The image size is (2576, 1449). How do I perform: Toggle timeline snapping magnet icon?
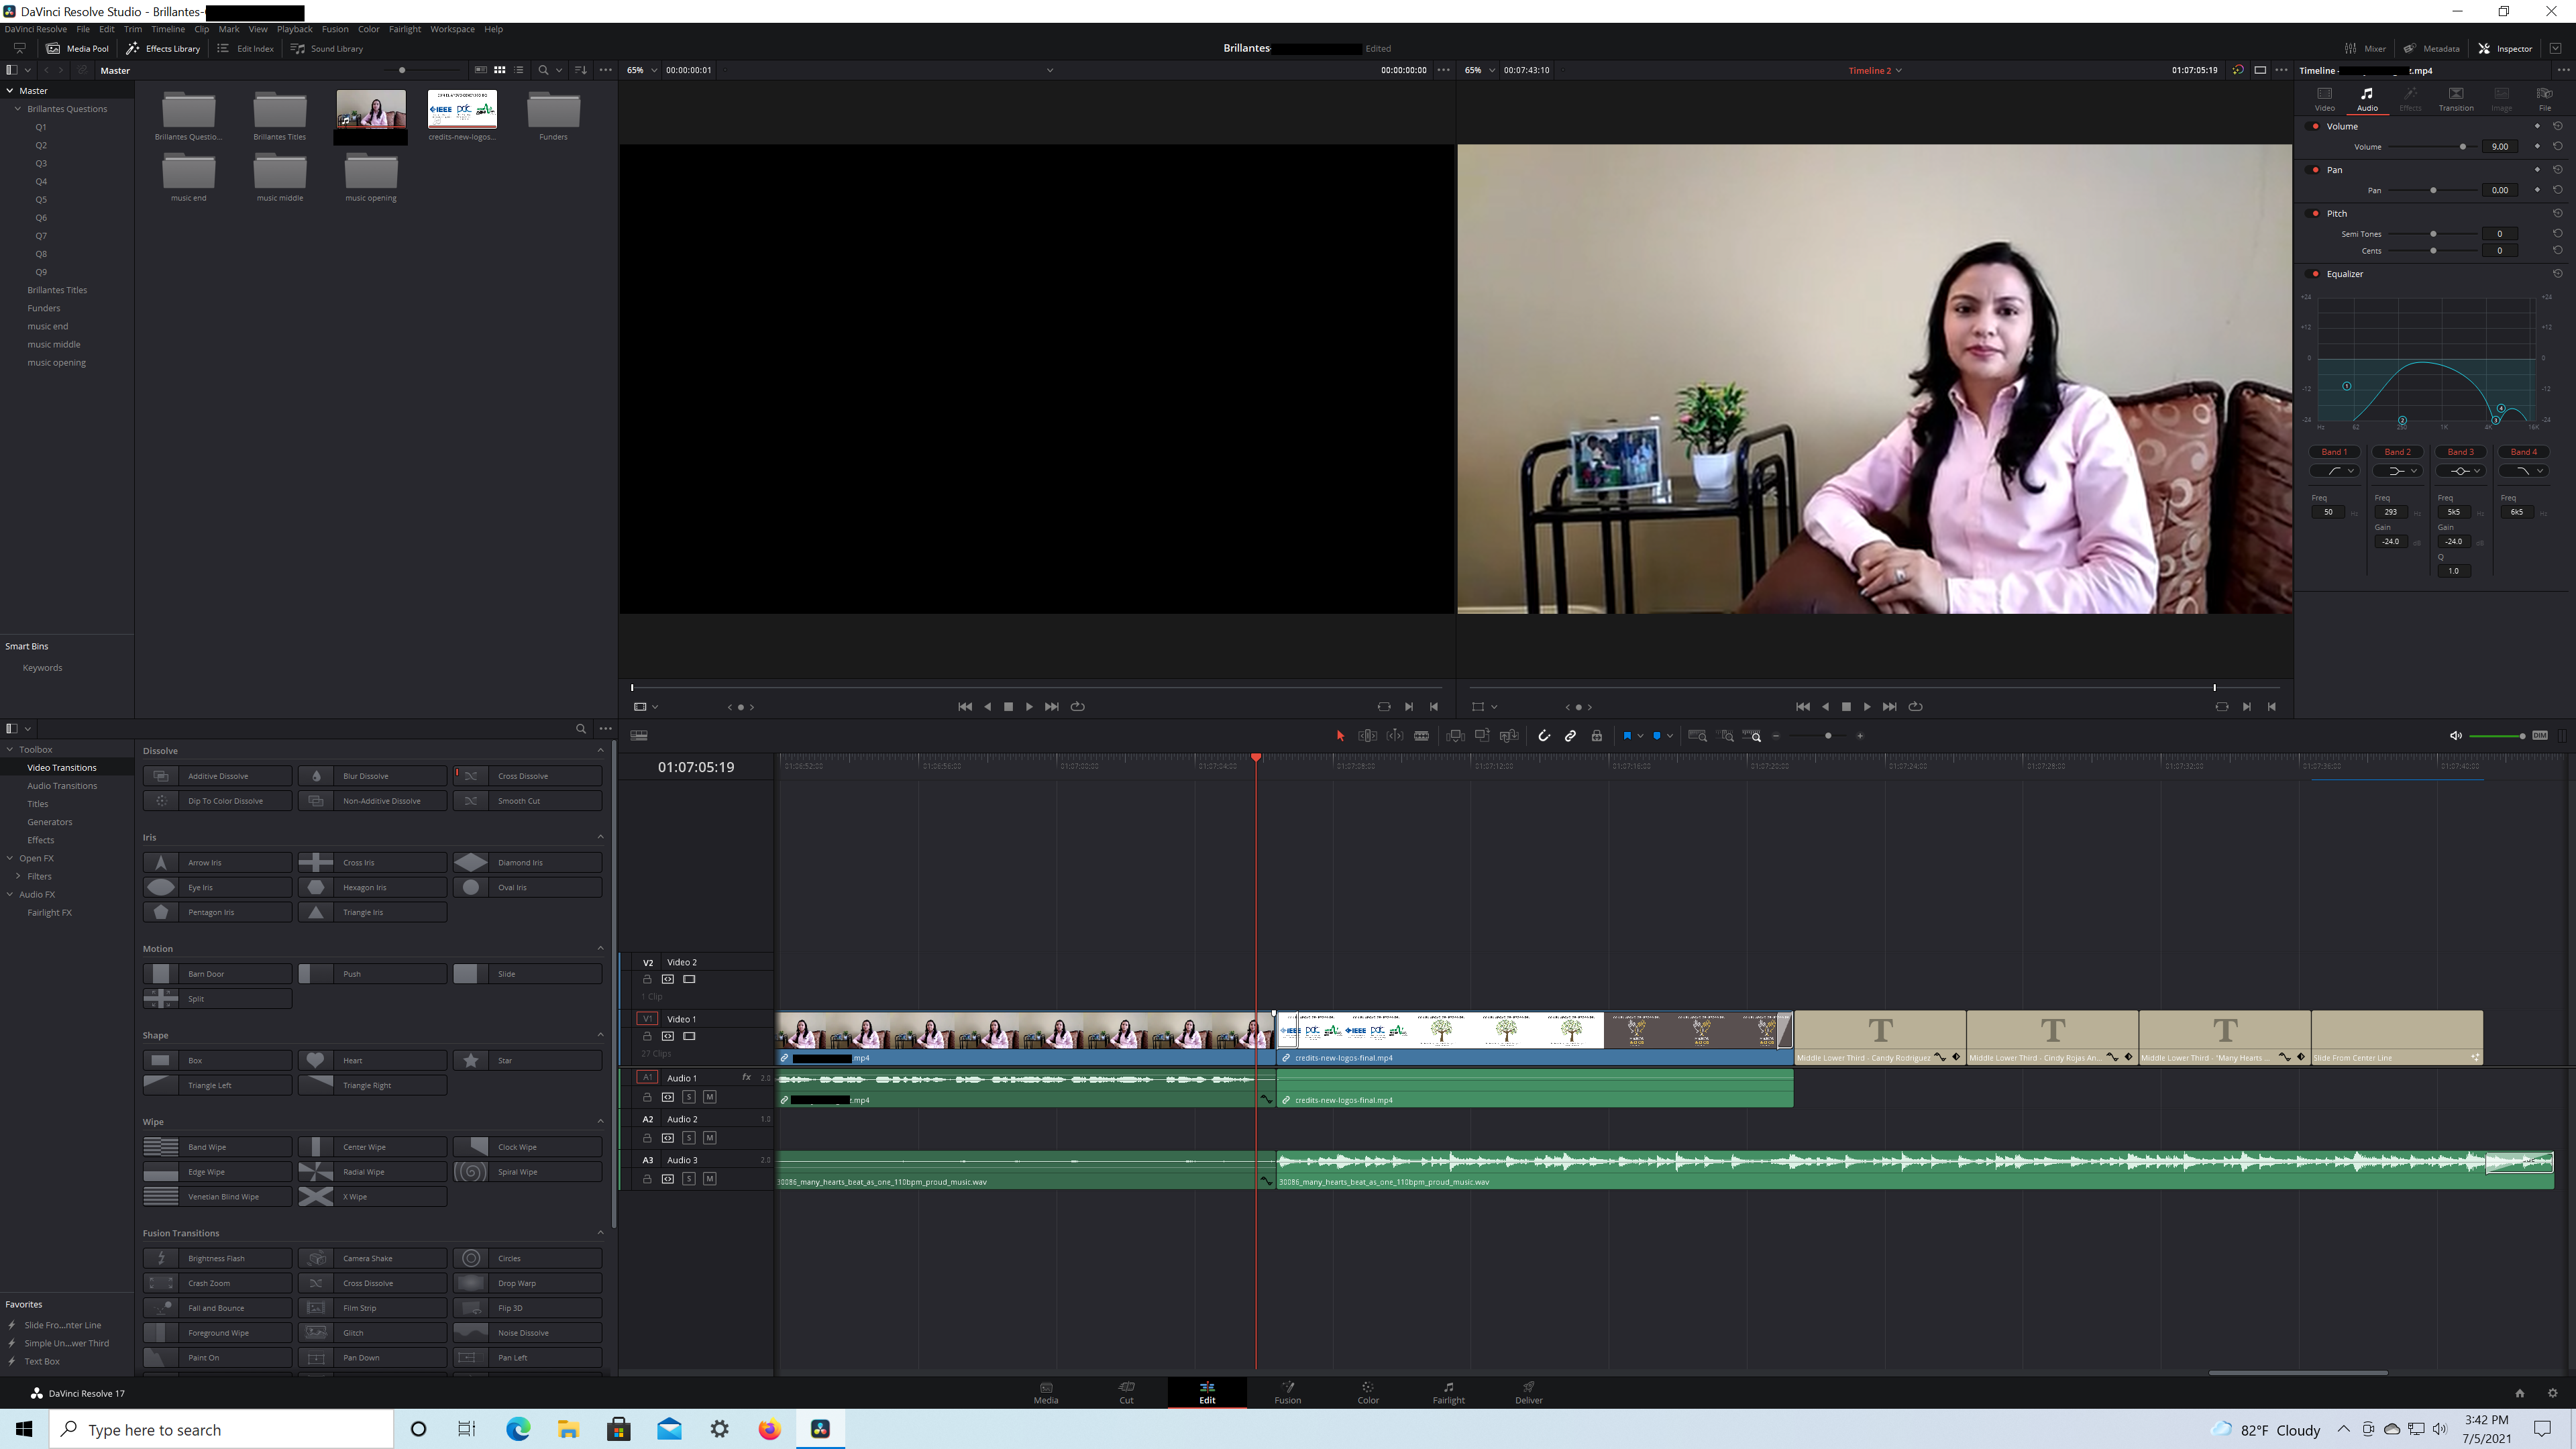click(x=1544, y=736)
